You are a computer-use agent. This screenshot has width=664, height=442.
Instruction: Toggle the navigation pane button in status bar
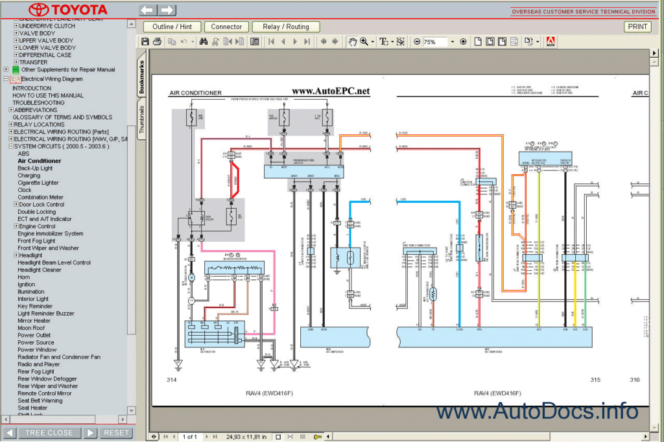click(x=154, y=437)
